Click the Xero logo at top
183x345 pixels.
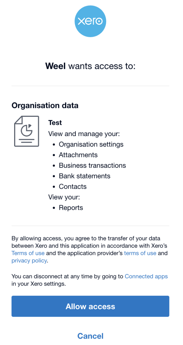(x=90, y=21)
